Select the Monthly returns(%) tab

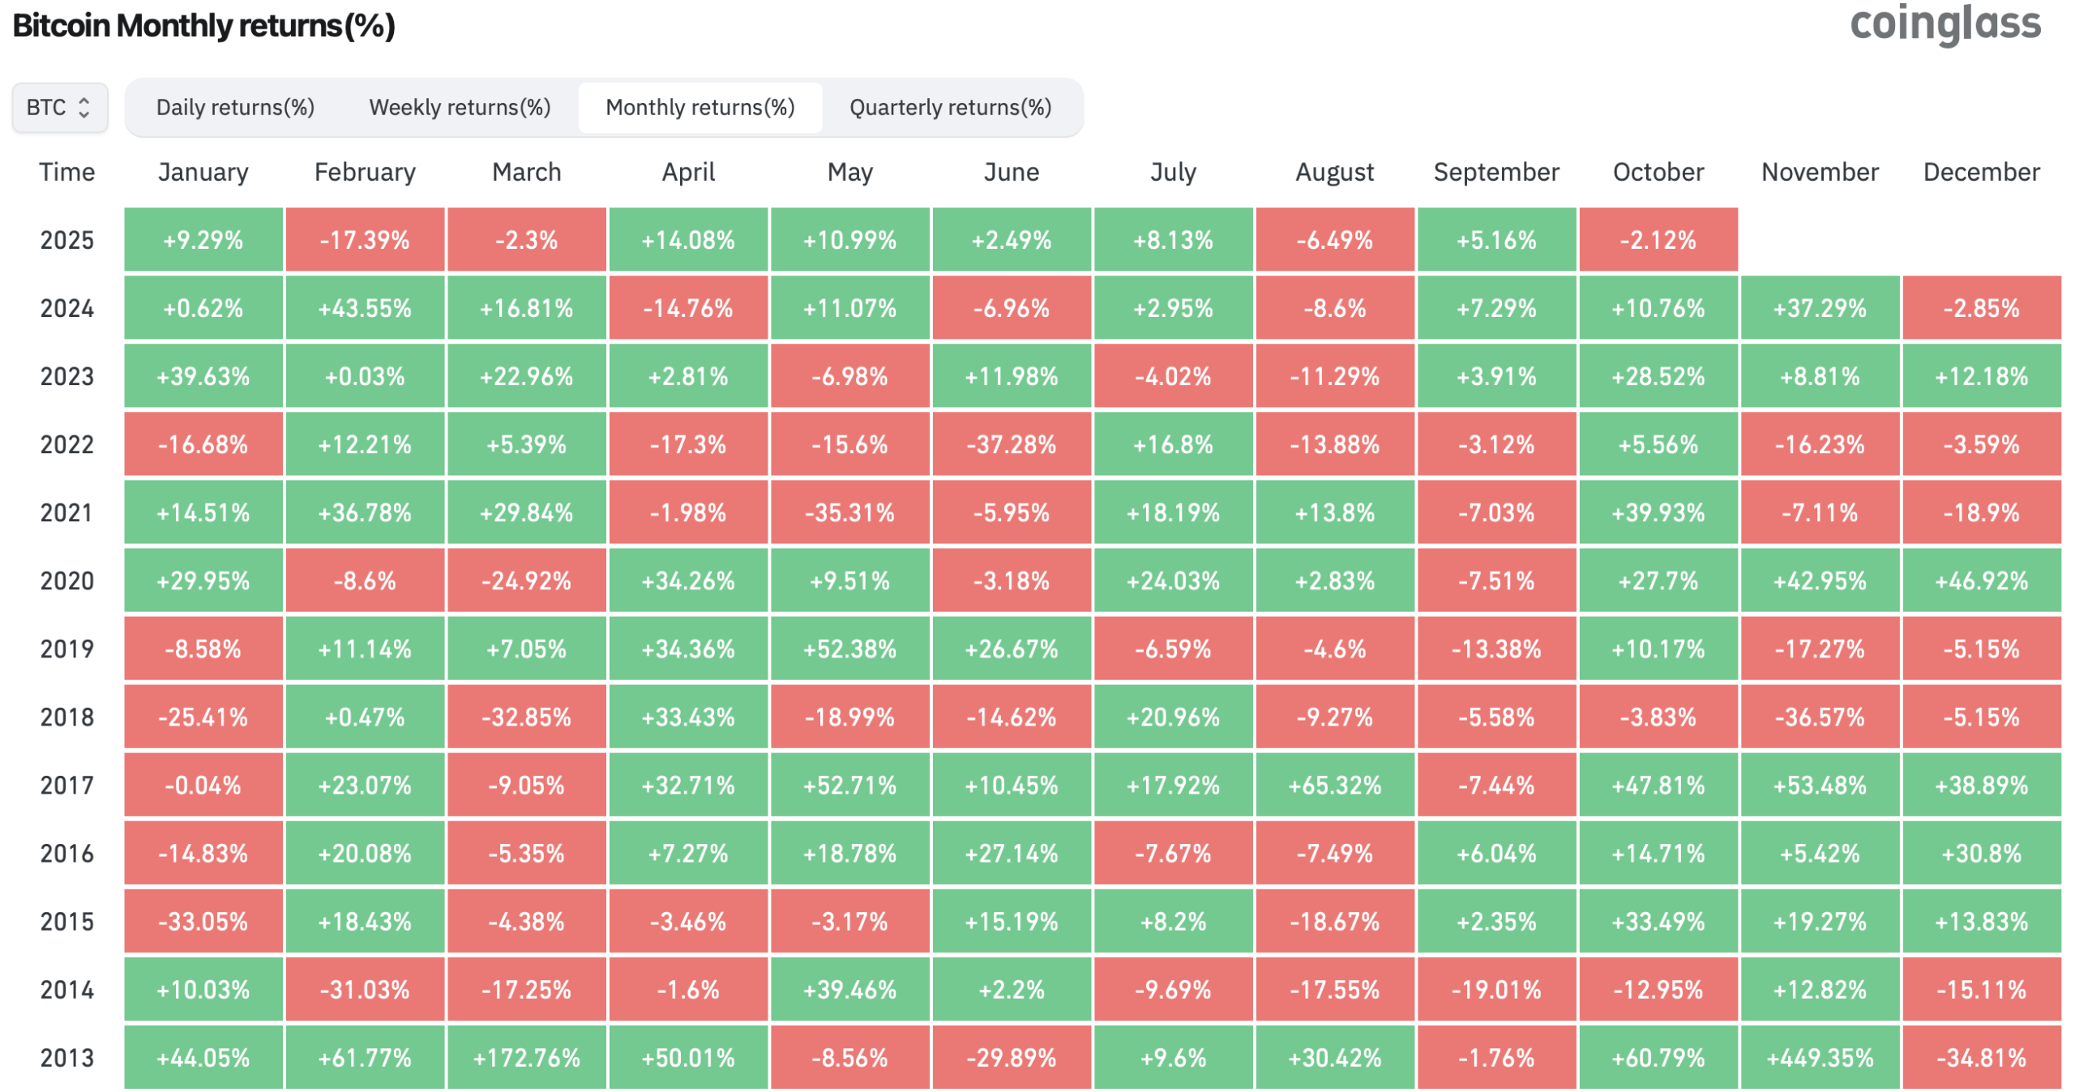click(x=700, y=108)
